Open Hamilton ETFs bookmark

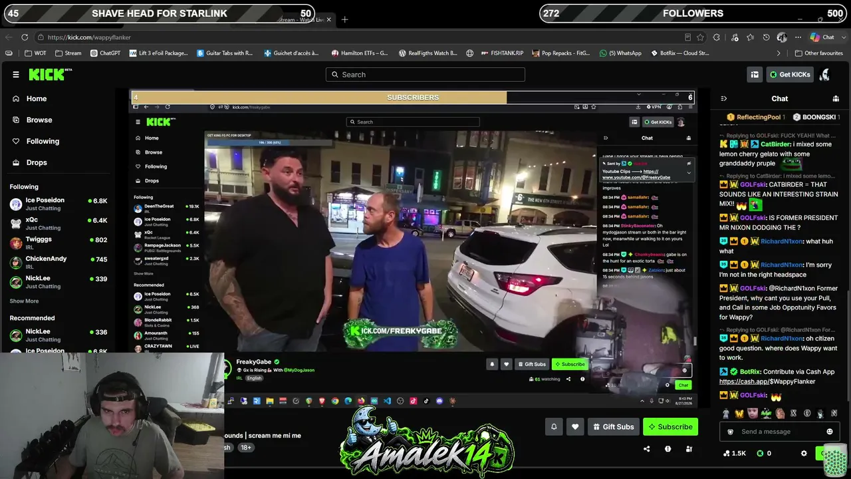(360, 53)
